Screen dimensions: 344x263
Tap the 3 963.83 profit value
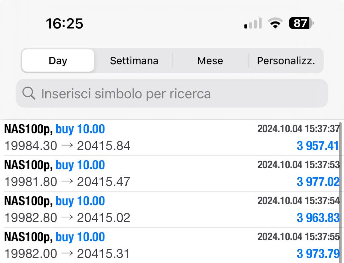318,218
